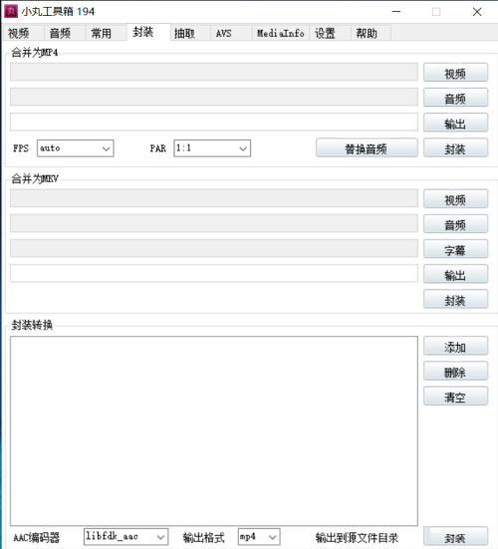Image resolution: width=498 pixels, height=549 pixels.
Task: Click 音频 button in 合并为MKV group
Action: pos(455,224)
